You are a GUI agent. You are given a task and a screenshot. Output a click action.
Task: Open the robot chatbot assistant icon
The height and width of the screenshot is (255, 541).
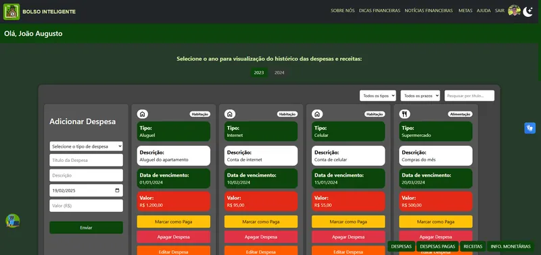(12, 221)
